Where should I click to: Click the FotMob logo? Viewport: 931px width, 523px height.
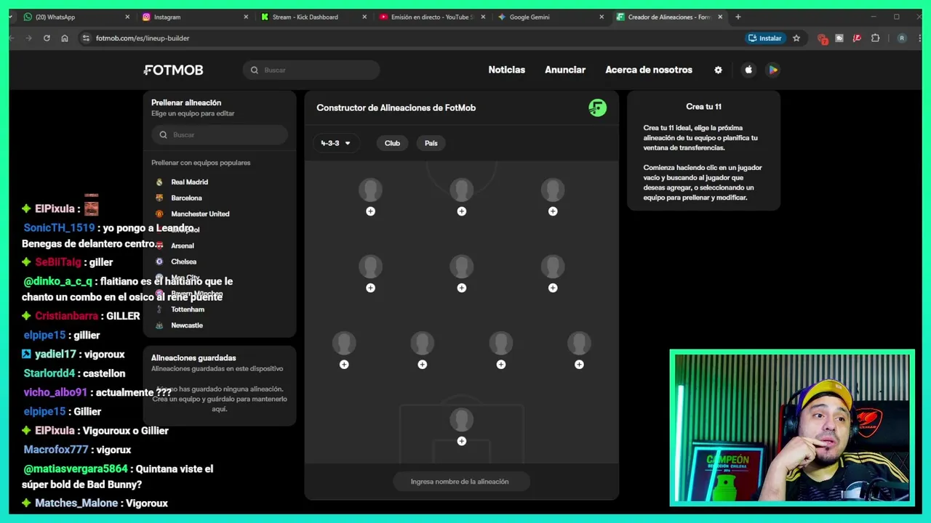click(x=173, y=70)
